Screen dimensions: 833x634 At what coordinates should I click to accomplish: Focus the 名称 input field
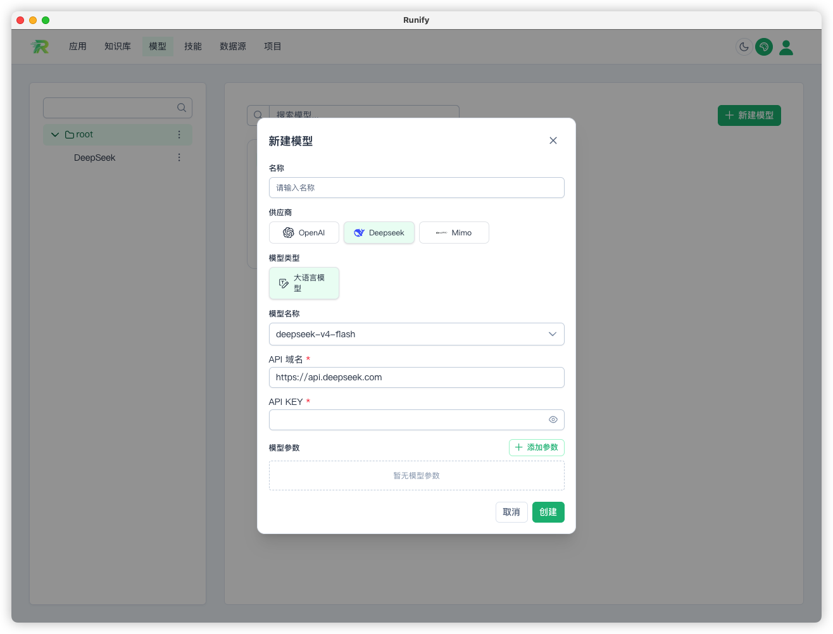click(416, 188)
